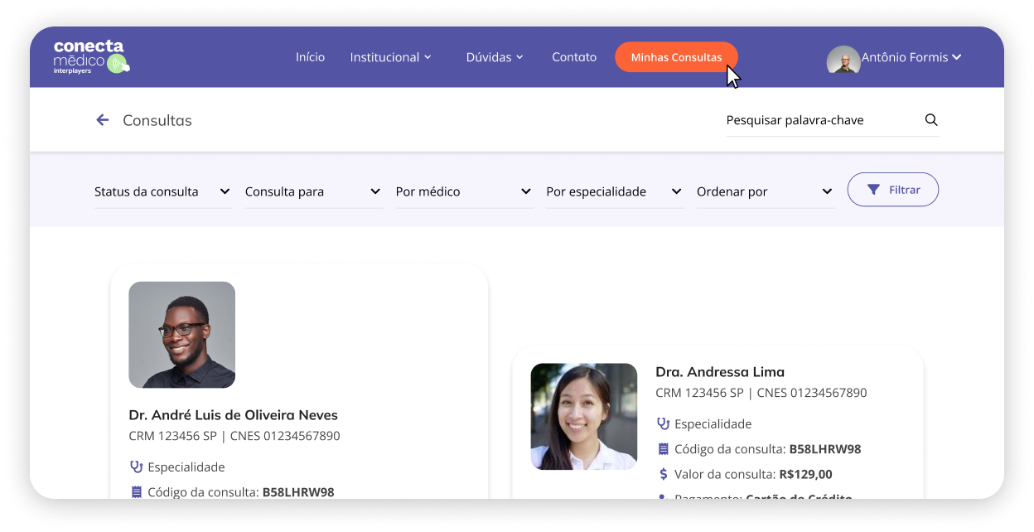Image resolution: width=1034 pixels, height=532 pixels.
Task: Open the Por médico dropdown
Action: 463,191
